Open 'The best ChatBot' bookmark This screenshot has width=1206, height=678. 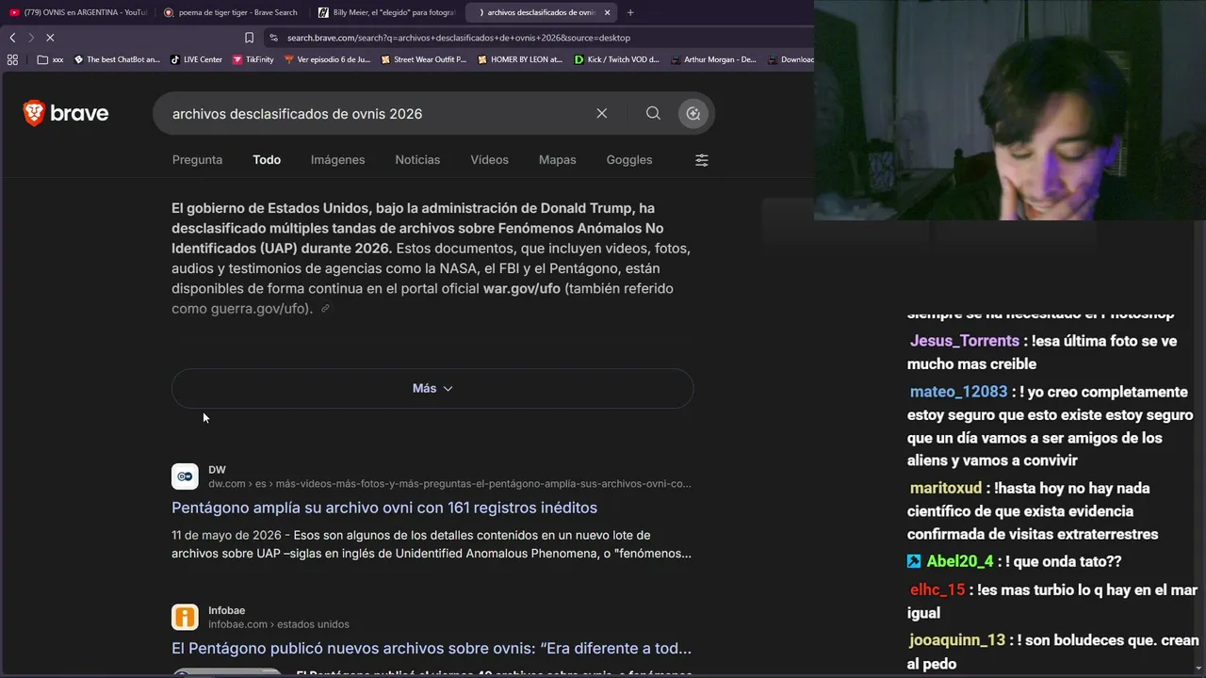click(117, 59)
